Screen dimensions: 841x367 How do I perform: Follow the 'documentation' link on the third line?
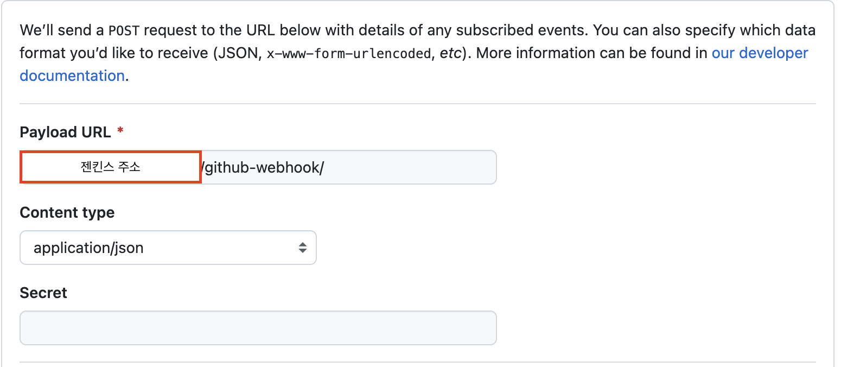(72, 75)
